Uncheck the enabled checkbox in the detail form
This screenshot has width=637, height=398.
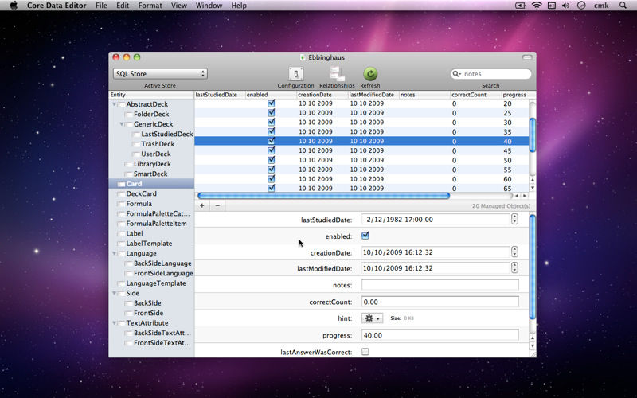[365, 236]
